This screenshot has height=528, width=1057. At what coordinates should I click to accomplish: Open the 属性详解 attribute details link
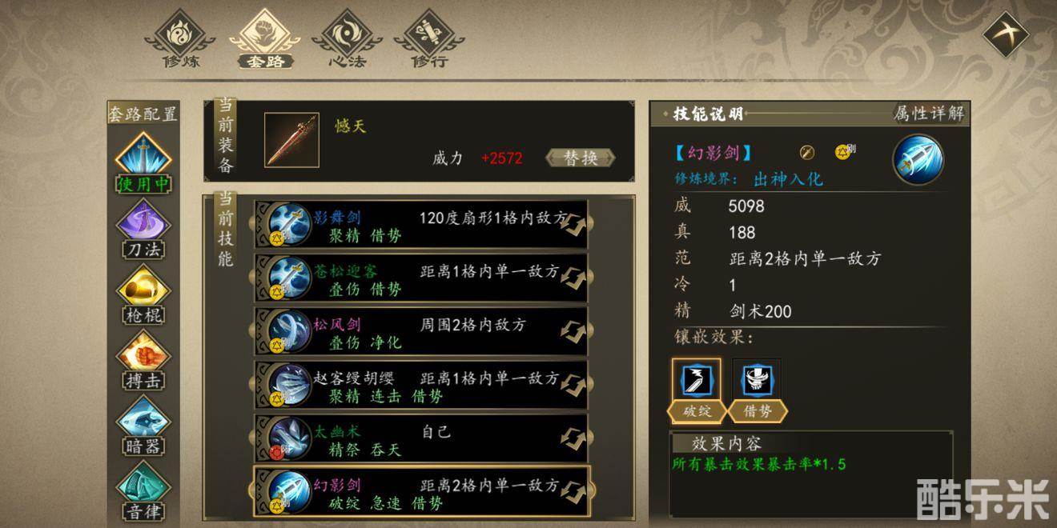pyautogui.click(x=928, y=114)
